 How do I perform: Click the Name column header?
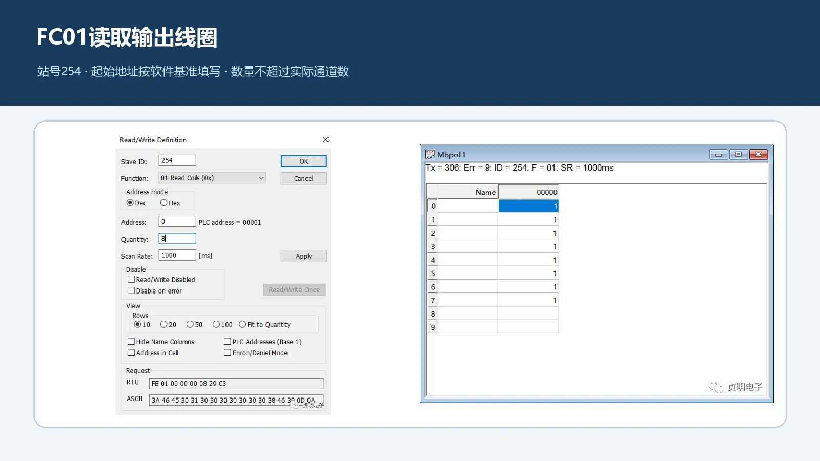(467, 192)
